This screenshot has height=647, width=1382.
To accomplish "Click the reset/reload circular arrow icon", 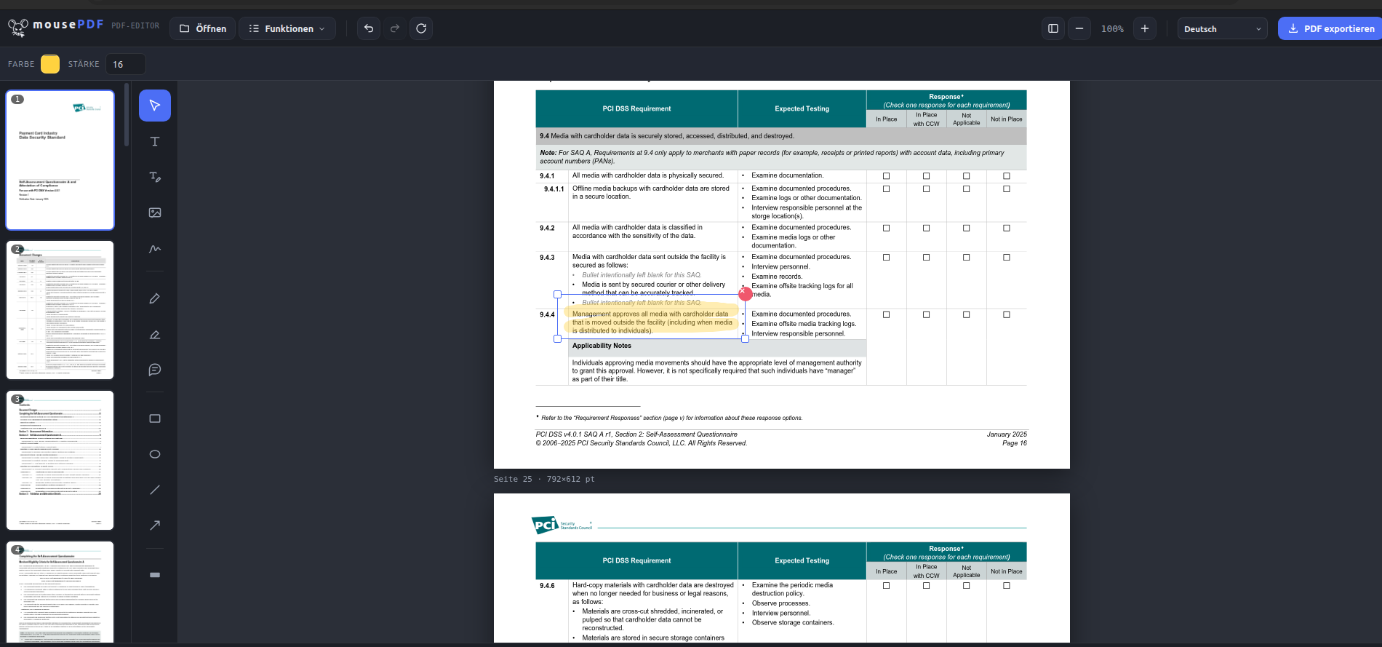I will 421,28.
